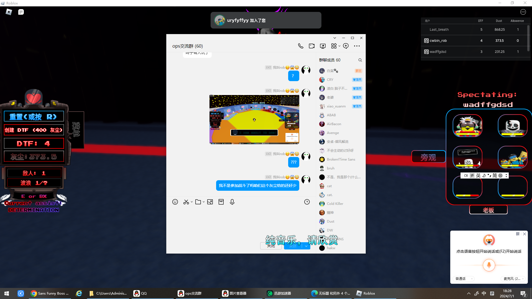Open the 麦克风 device dropdown
Viewport: 532px width, 299px height.
(513, 279)
